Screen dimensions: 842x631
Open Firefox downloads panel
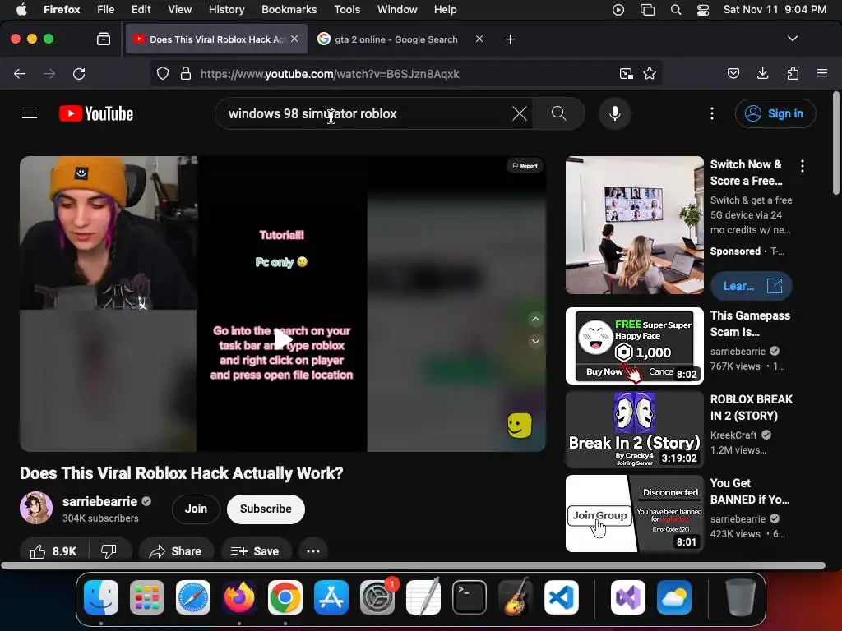pyautogui.click(x=762, y=73)
